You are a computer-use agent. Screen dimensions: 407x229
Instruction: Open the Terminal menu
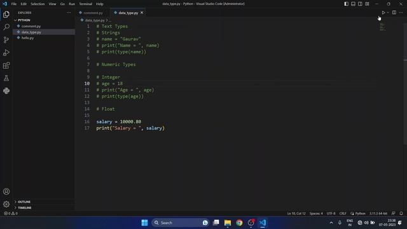point(86,4)
